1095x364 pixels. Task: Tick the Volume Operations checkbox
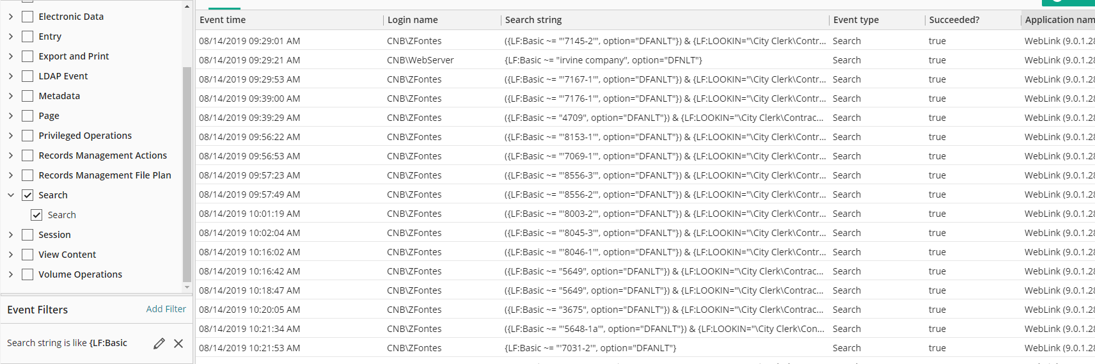coord(28,274)
